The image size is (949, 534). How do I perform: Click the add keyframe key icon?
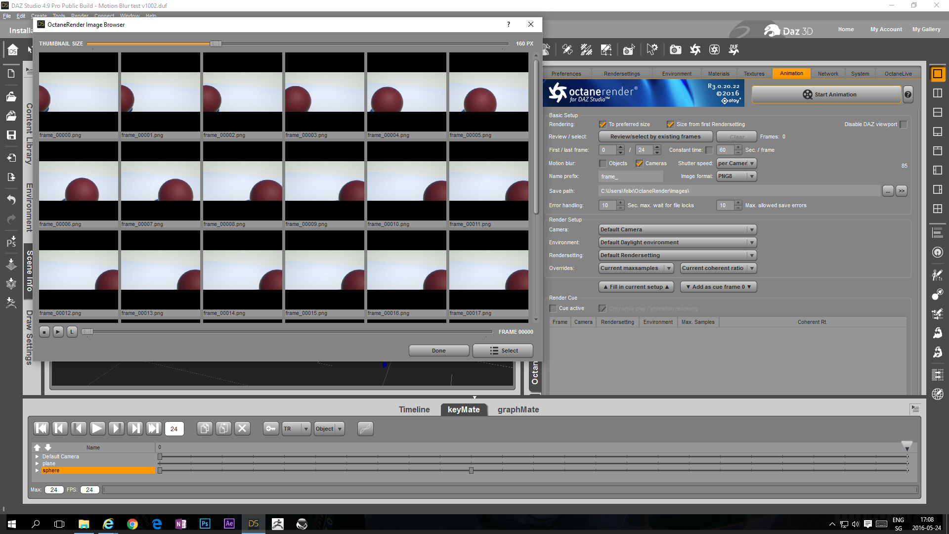point(271,429)
